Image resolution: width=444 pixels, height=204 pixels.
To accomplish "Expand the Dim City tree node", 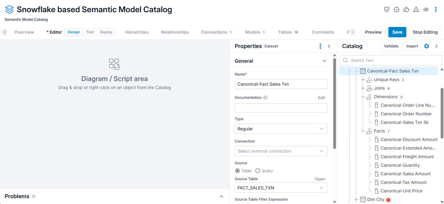I will click(356, 199).
